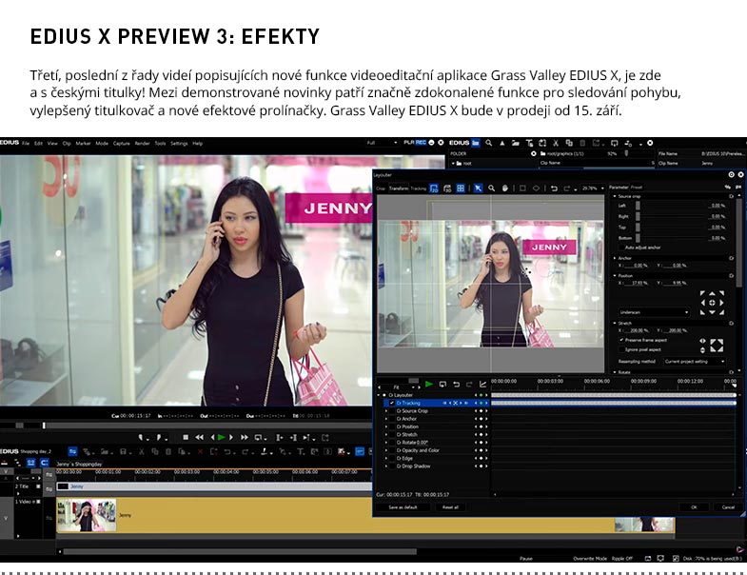Viewport: 747px width, 575px height.
Task: Toggle loop playback in Layouter timeline
Action: pyautogui.click(x=442, y=385)
